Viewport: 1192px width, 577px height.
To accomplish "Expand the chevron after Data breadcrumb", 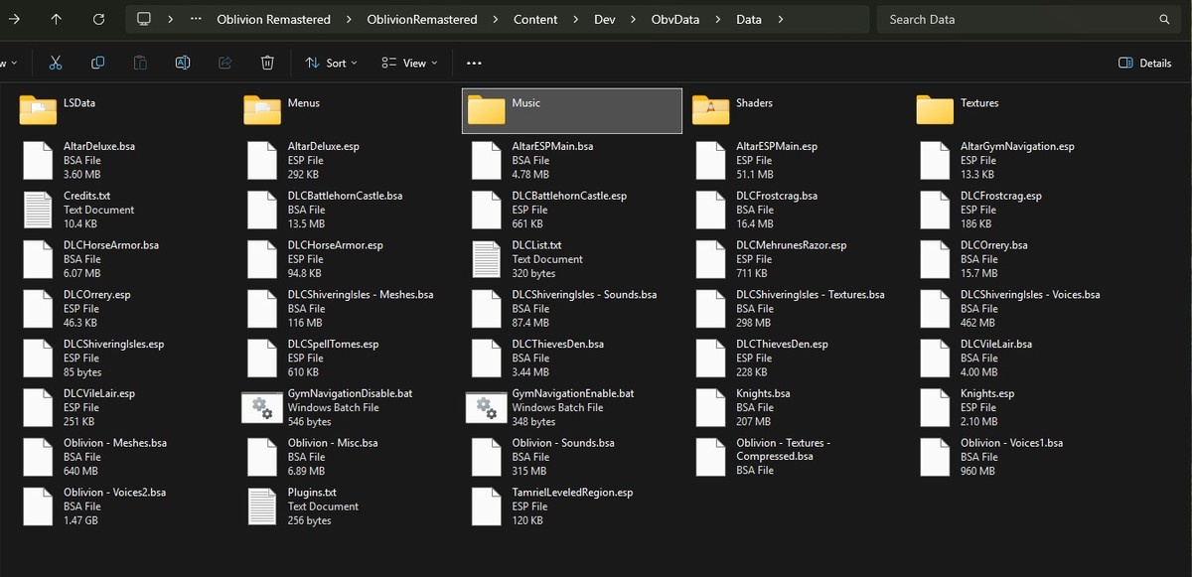I will pos(781,19).
